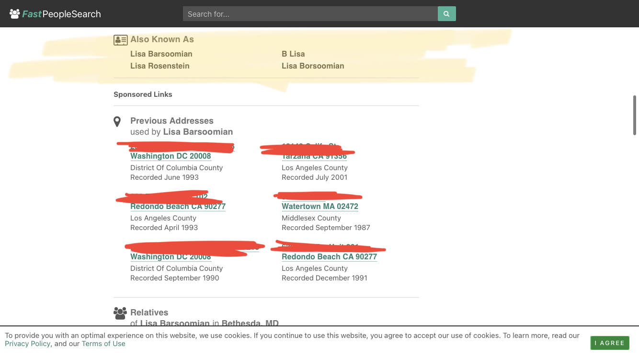Screen dimensions: 639x359
Task: Click the magnifier search button
Action: click(446, 14)
